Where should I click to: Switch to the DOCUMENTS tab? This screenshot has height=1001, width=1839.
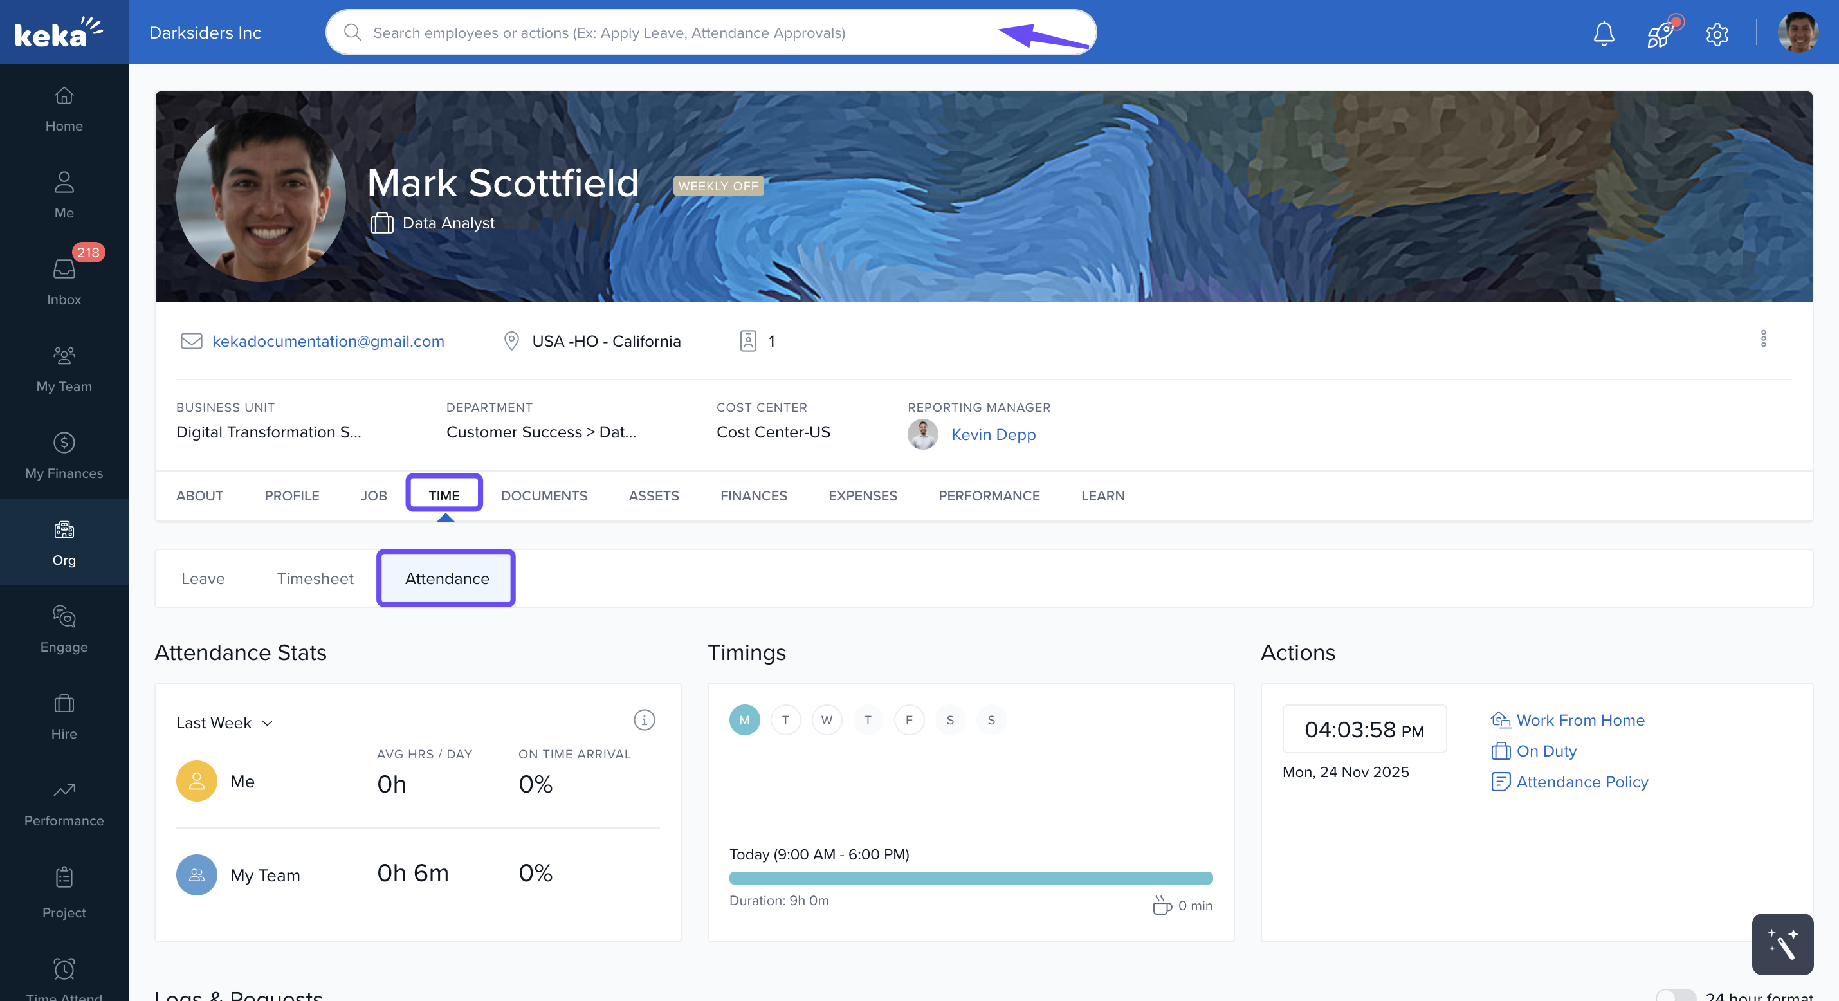544,495
